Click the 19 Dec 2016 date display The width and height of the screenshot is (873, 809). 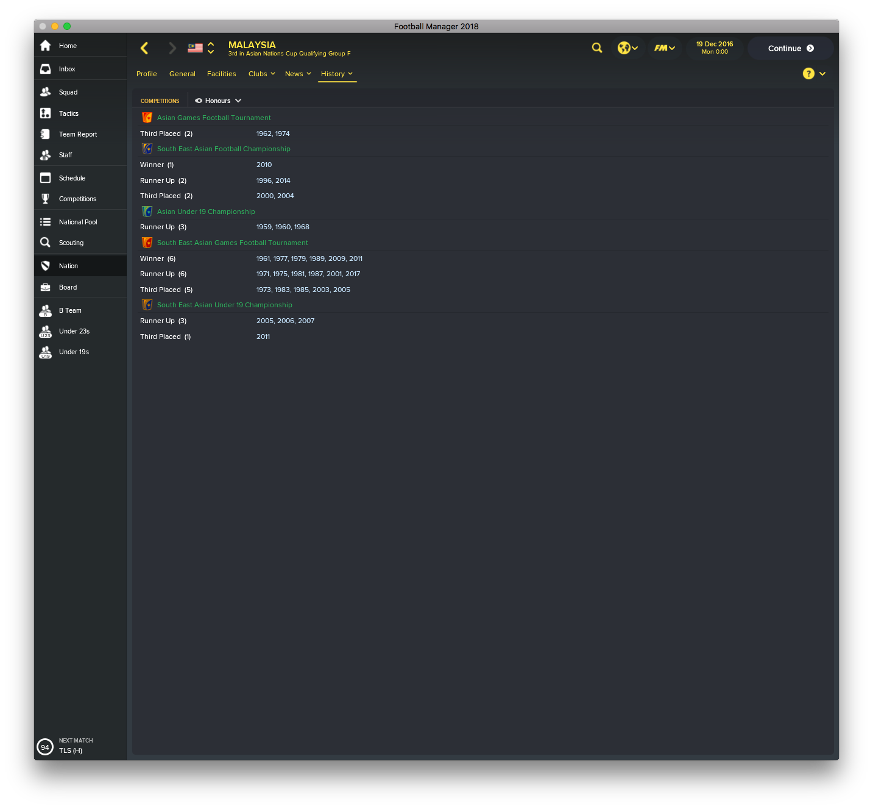click(x=715, y=48)
